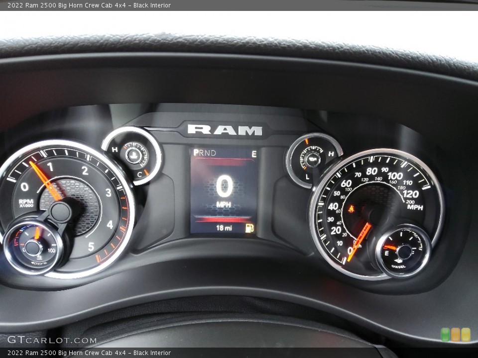Click the bottom photo caption title
Viewport: 478px width, 358px height.
[89, 353]
